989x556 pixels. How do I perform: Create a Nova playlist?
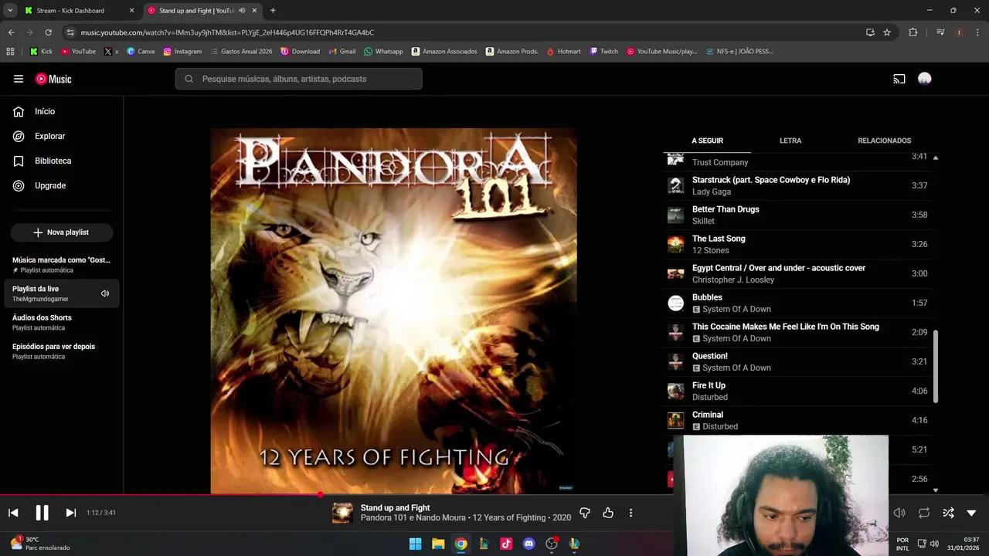tap(62, 232)
